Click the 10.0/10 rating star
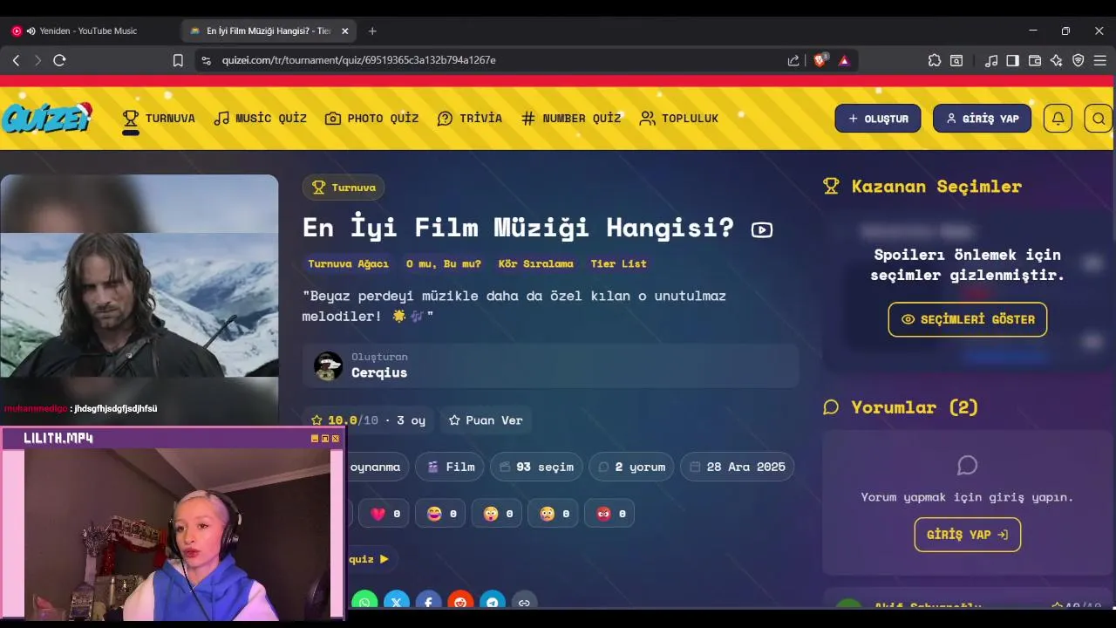Viewport: 1116px width, 628px height. tap(317, 420)
